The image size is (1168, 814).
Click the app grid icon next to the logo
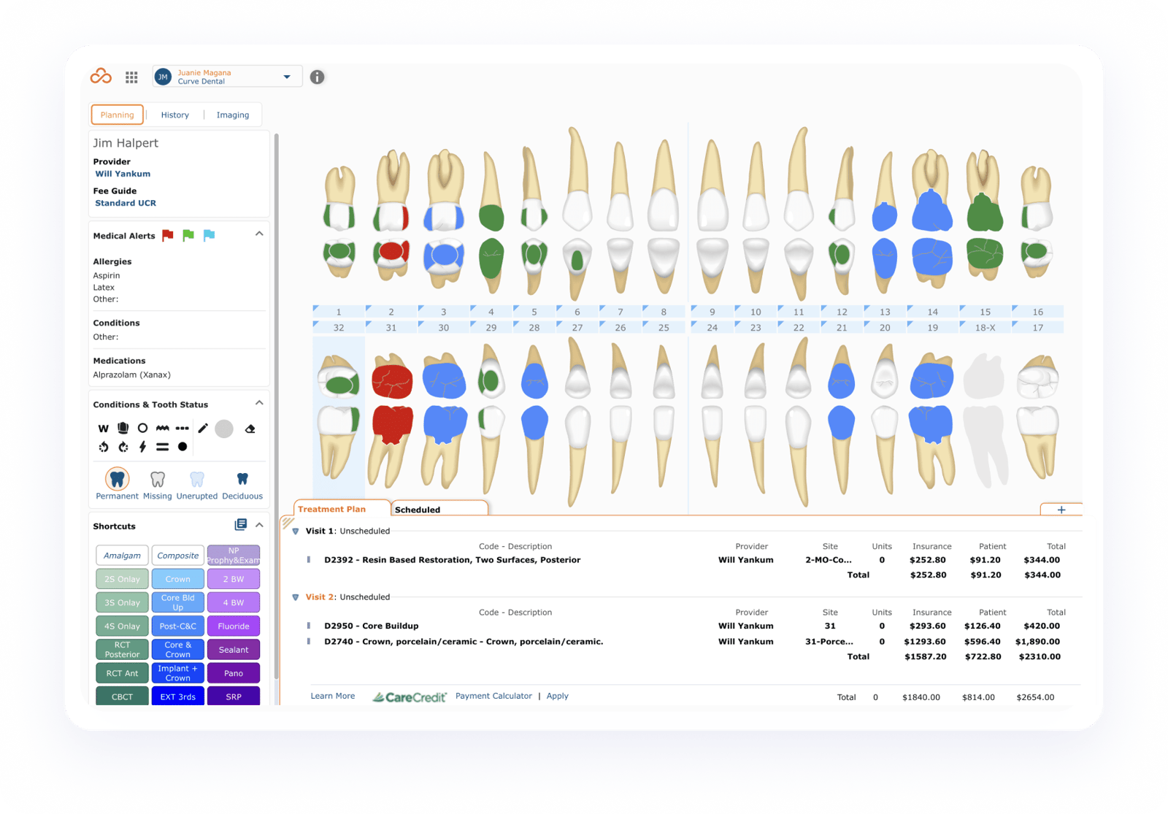131,77
